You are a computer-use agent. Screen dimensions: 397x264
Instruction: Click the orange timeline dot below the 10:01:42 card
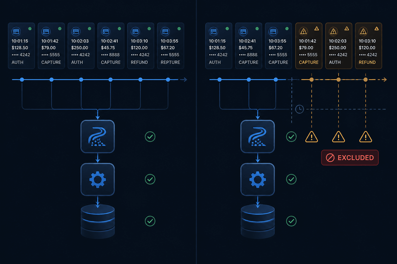311,80
